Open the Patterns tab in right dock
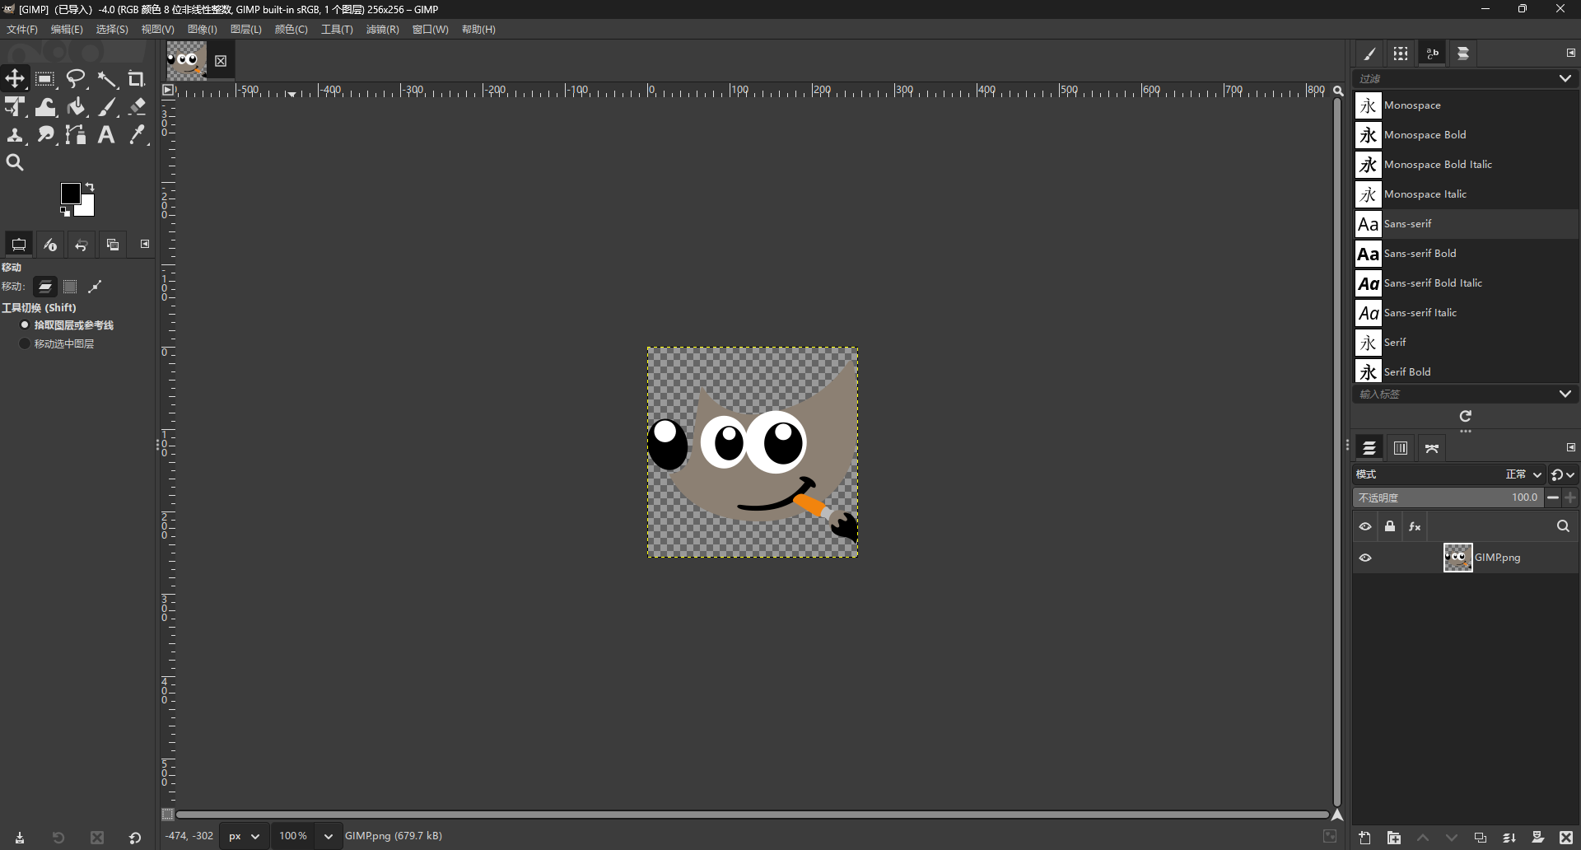Screen dimensions: 1581x850 tap(1401, 54)
